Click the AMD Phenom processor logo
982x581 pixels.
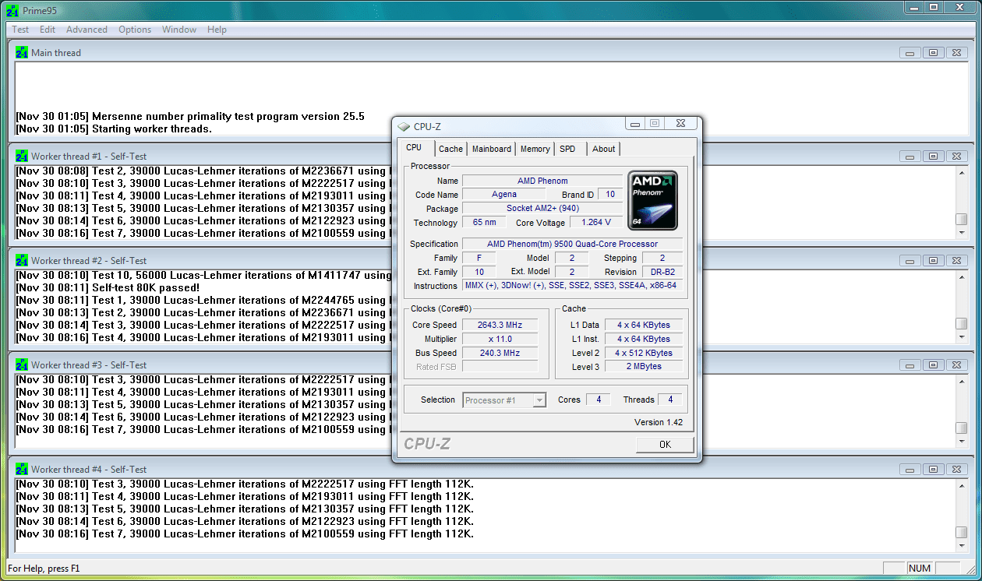[653, 201]
